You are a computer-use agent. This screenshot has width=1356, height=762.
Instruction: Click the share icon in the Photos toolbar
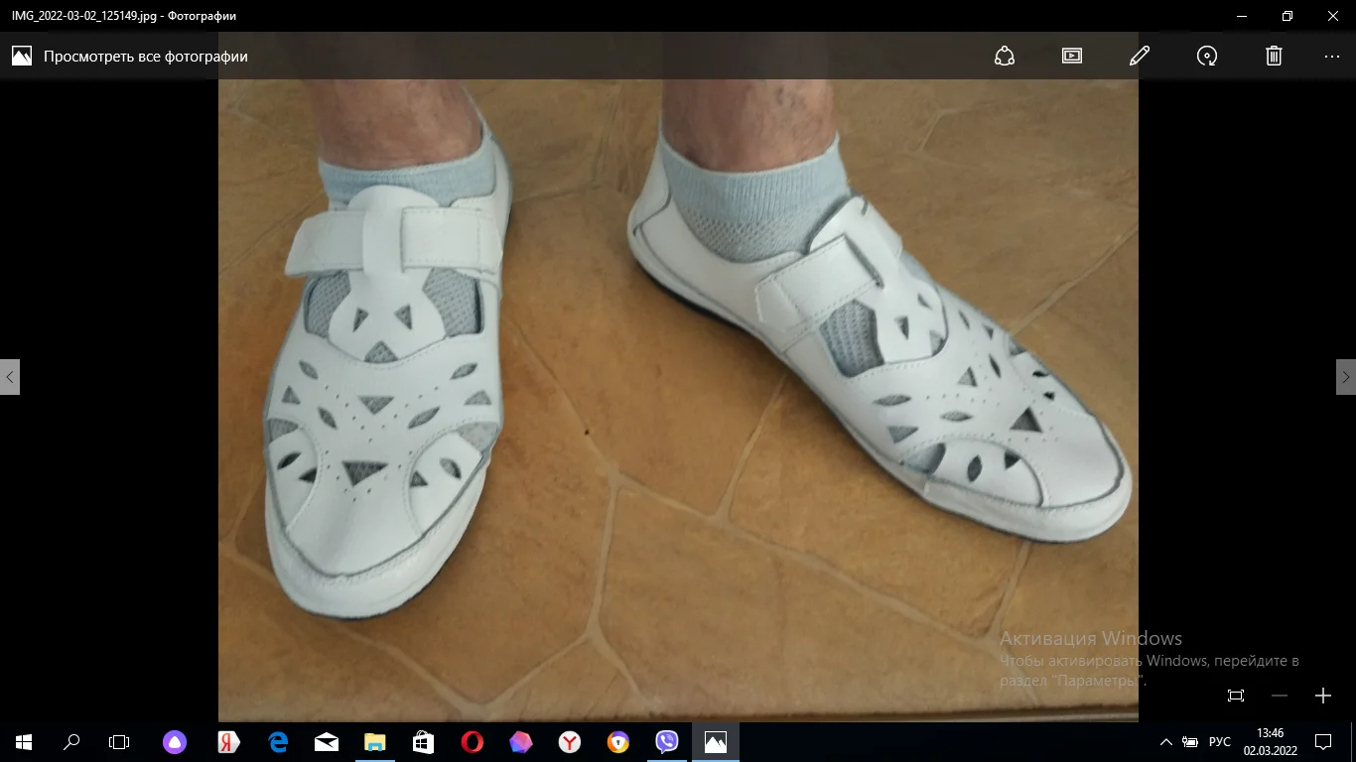tap(1004, 56)
